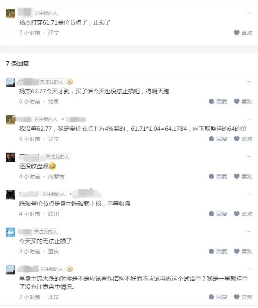Reply to 今天买的无法止损了 comment
The image size is (258, 308).
click(x=218, y=251)
